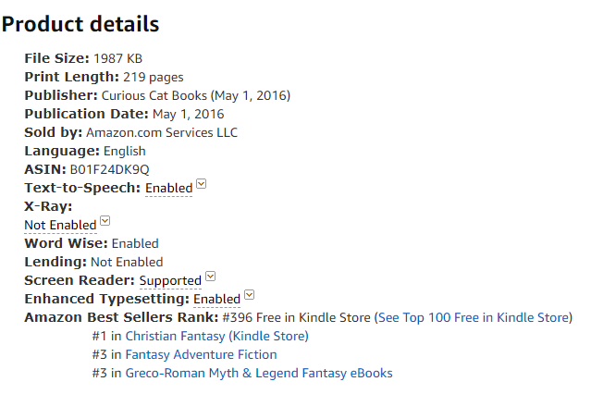Viewport: 591px width, 394px height.
Task: Click the Amazon Best Sellers Rank label
Action: [121, 317]
